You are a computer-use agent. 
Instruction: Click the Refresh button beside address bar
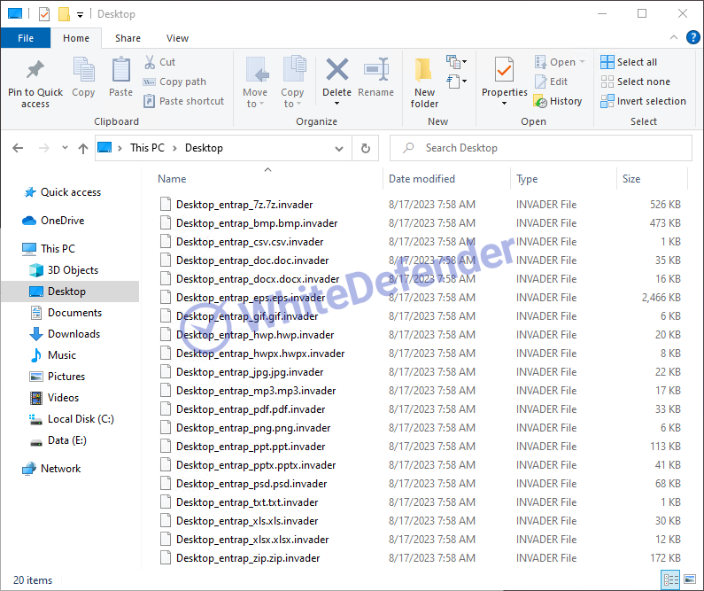coord(366,148)
